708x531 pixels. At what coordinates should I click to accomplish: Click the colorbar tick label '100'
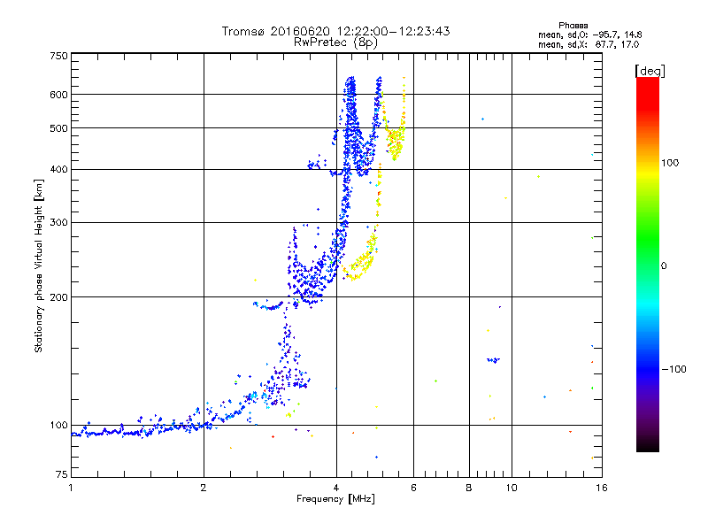click(x=670, y=163)
